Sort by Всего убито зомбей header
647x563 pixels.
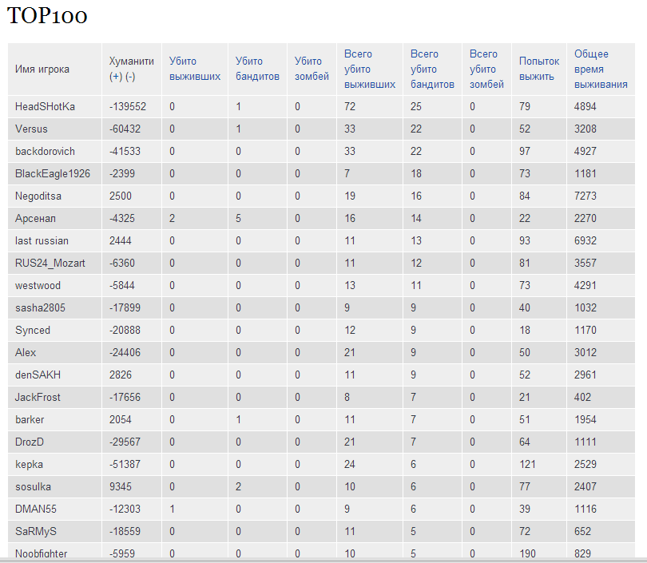[x=487, y=69]
